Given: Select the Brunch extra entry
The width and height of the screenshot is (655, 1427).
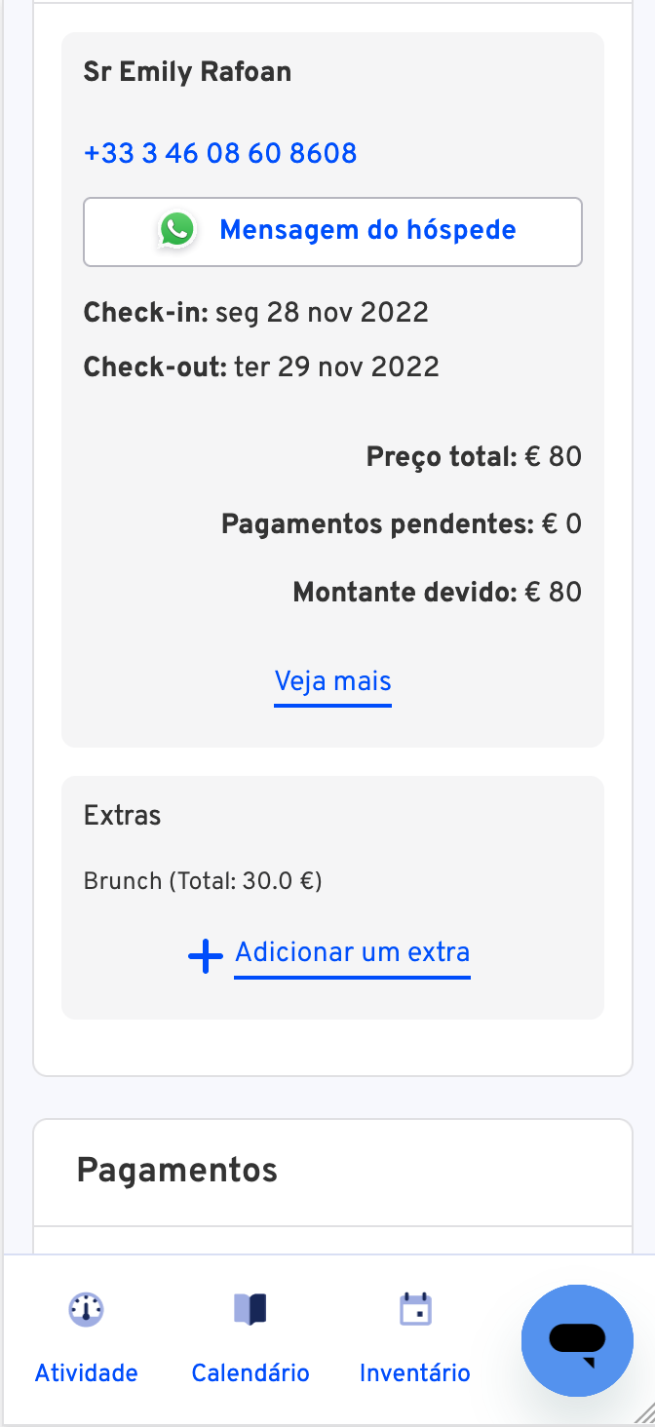Looking at the screenshot, I should [x=203, y=881].
